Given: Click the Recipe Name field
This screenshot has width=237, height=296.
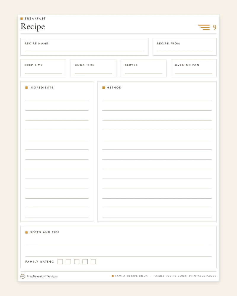Looking at the screenshot, I should pyautogui.click(x=84, y=47).
